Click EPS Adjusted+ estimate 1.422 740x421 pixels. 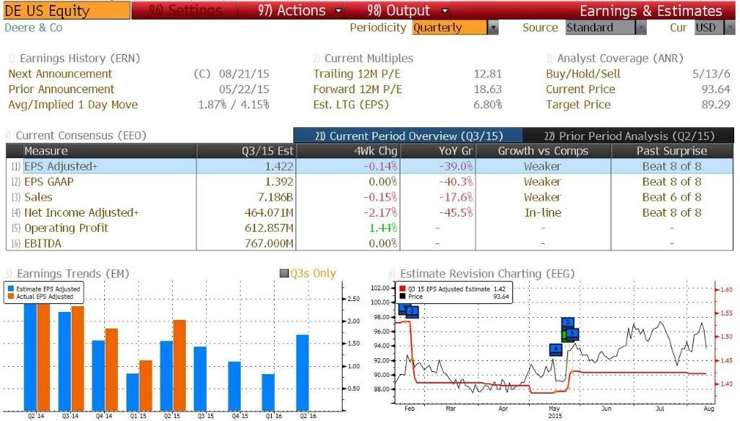coord(279,166)
